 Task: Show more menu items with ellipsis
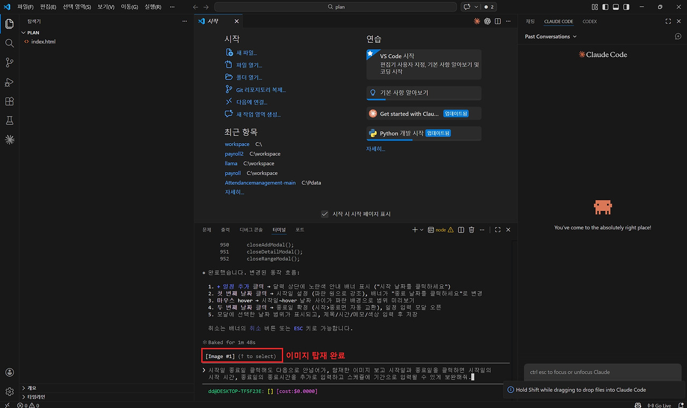(172, 7)
